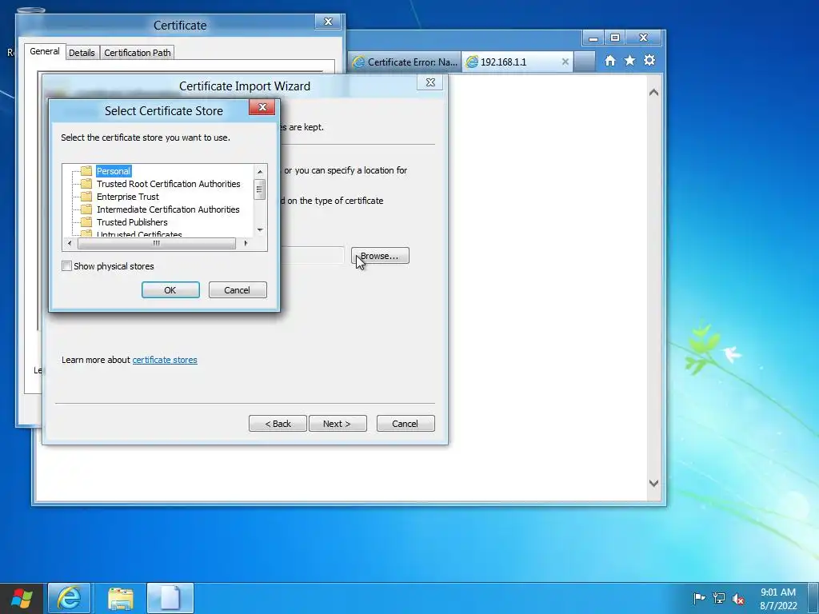Click the Personal folder icon
The image size is (819, 614).
(x=86, y=171)
